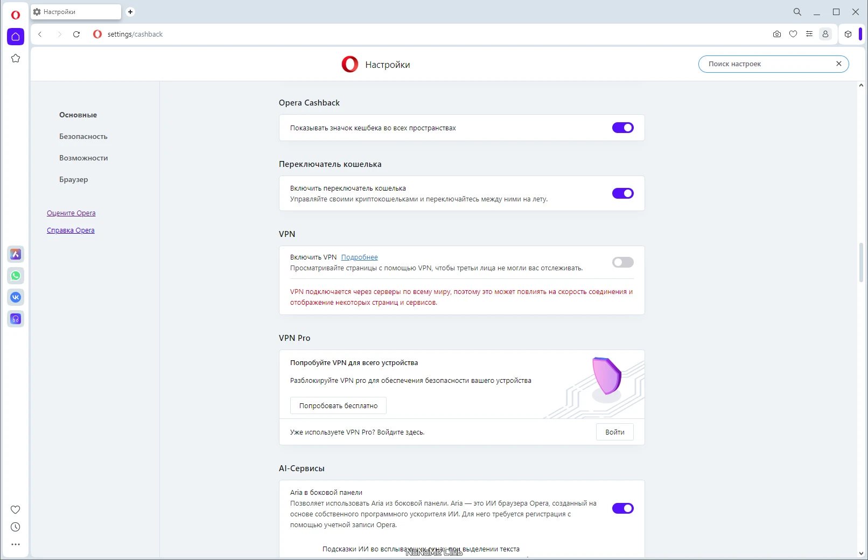Take a snapshot with the camera icon
The height and width of the screenshot is (560, 868).
tap(776, 34)
